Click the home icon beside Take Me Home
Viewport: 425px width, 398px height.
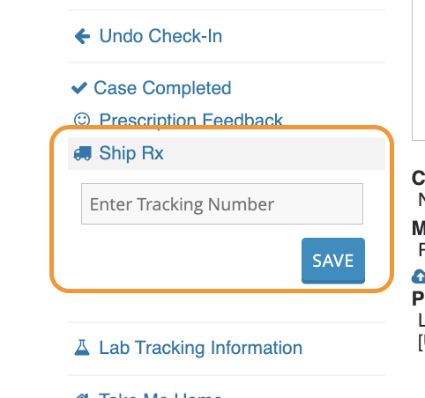[82, 396]
